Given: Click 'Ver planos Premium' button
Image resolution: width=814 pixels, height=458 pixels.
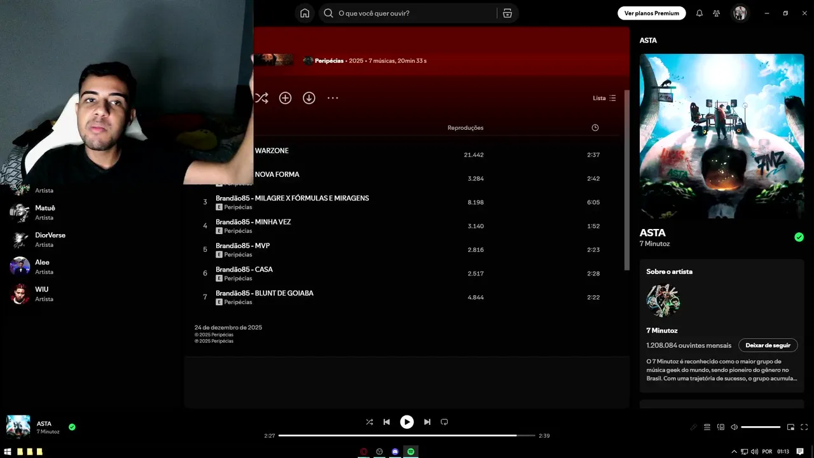Looking at the screenshot, I should [651, 13].
